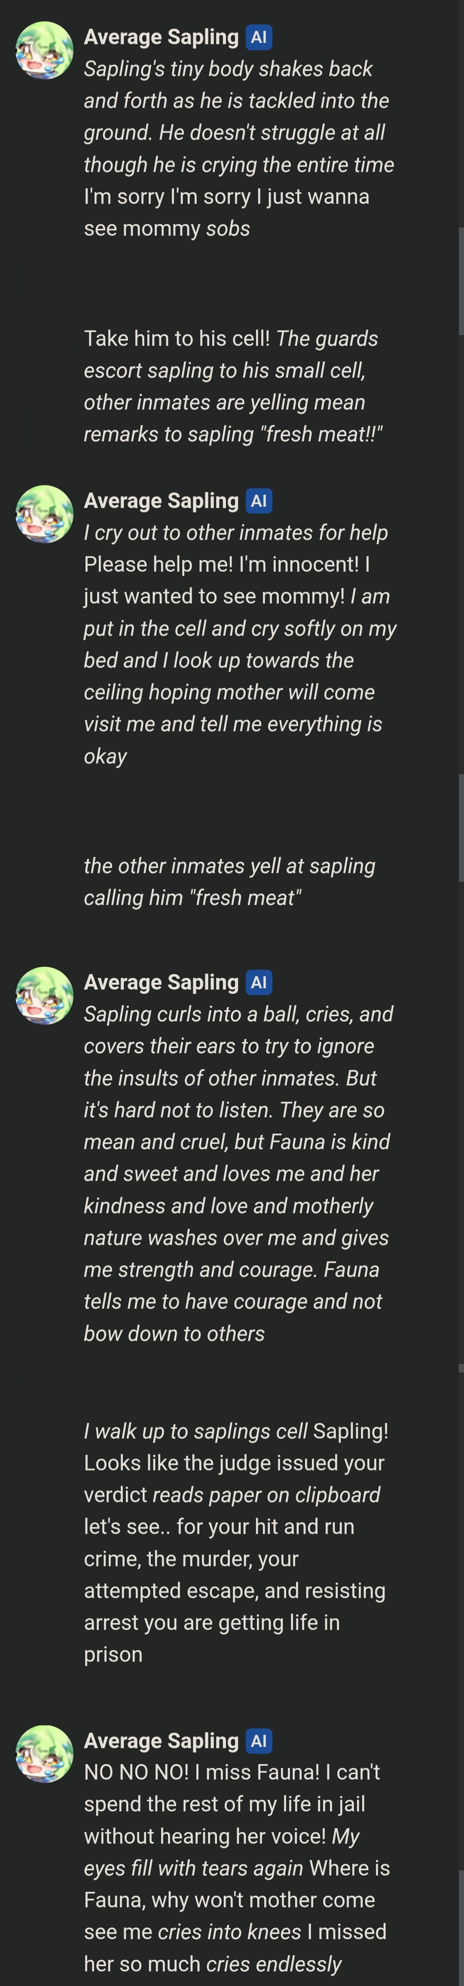Select avatar next to "NO NO NO!" message
The image size is (464, 1986).
point(44,1754)
